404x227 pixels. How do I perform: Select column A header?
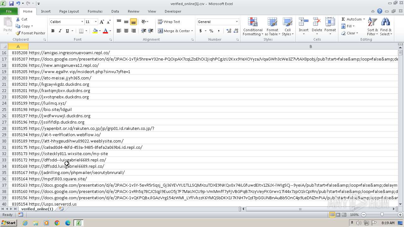18,46
